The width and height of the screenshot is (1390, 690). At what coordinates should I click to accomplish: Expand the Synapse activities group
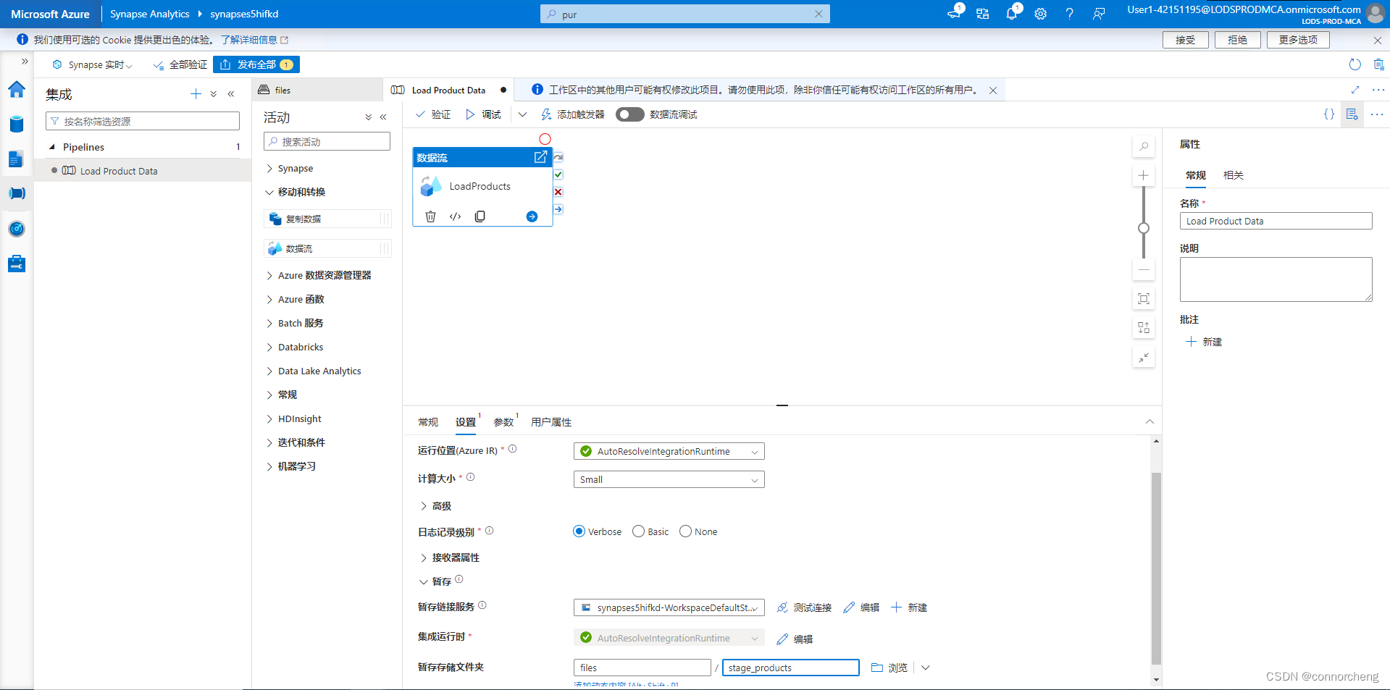269,168
